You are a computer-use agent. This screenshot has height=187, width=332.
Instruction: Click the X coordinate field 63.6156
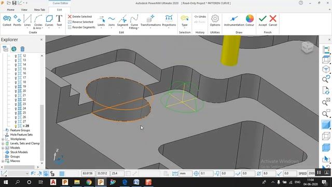click(x=88, y=173)
